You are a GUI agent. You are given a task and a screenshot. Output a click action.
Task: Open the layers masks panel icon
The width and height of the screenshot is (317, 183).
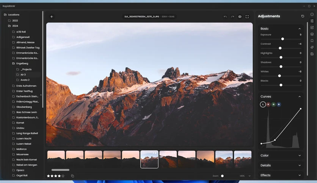tap(312, 34)
